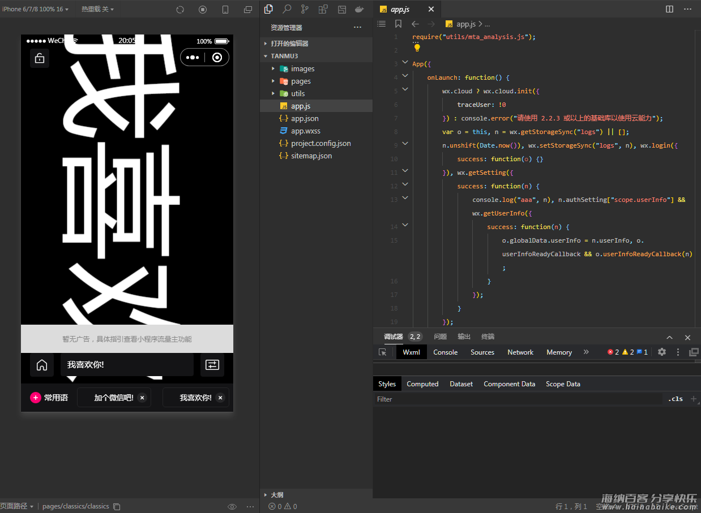Click the unlock icon in the simulator
Image resolution: width=701 pixels, height=513 pixels.
[40, 58]
